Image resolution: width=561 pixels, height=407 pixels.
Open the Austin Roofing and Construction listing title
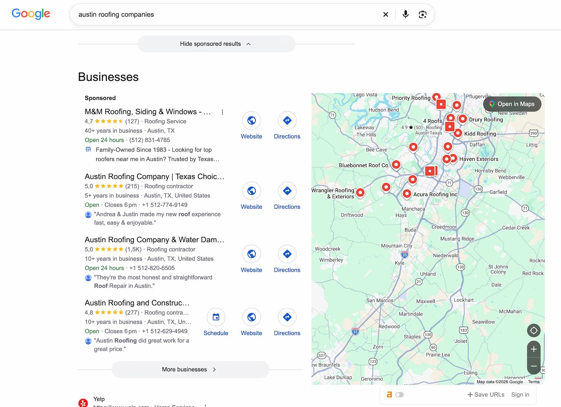(137, 303)
